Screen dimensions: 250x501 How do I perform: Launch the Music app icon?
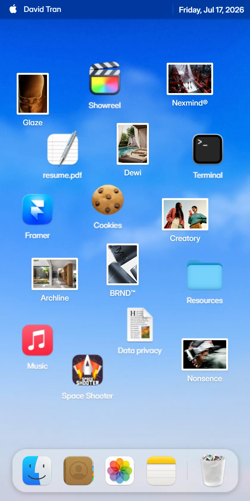[37, 340]
